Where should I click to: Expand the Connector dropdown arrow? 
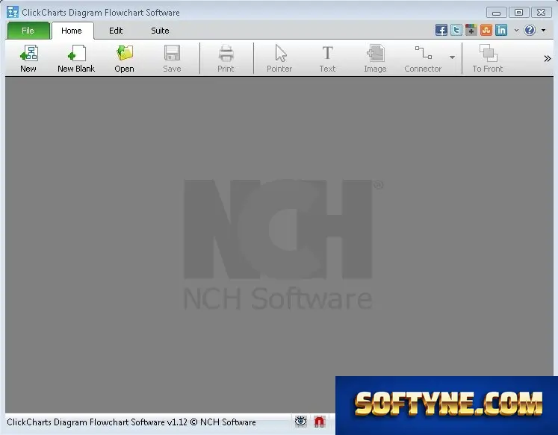452,57
